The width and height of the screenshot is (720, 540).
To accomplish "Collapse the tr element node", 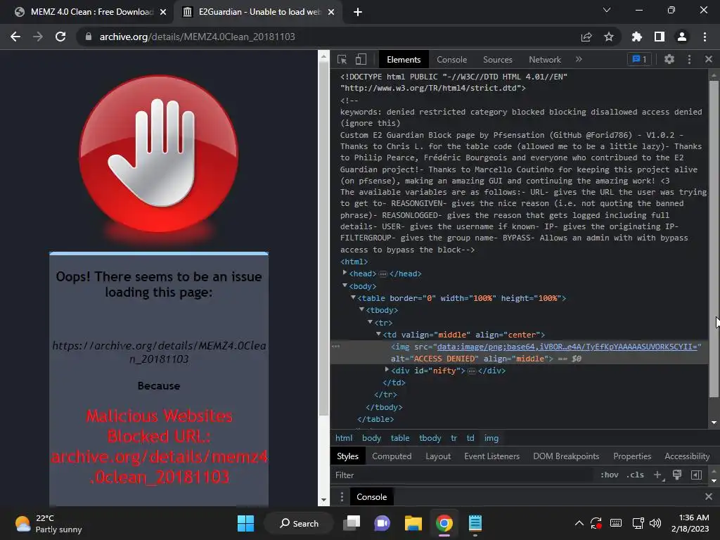I will click(370, 322).
